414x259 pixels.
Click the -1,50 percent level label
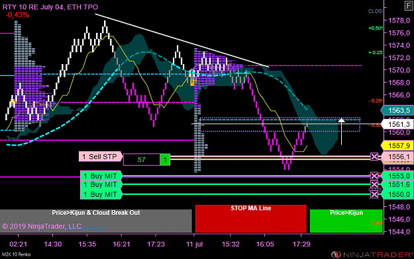[x=375, y=223]
